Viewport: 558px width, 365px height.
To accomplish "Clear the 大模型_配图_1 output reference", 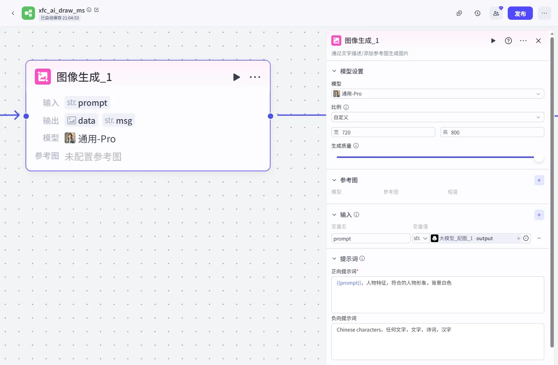I will click(x=518, y=239).
